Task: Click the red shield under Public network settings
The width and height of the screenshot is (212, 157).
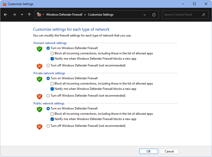Action: (x=39, y=127)
